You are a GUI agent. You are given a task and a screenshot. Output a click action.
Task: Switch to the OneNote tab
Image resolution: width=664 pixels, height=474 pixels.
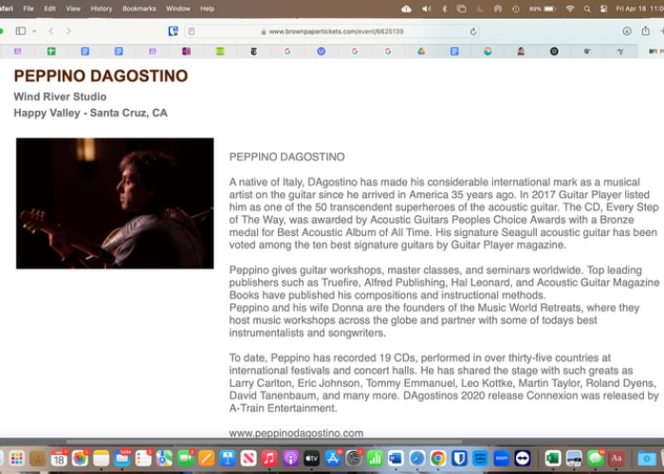pyautogui.click(x=186, y=51)
